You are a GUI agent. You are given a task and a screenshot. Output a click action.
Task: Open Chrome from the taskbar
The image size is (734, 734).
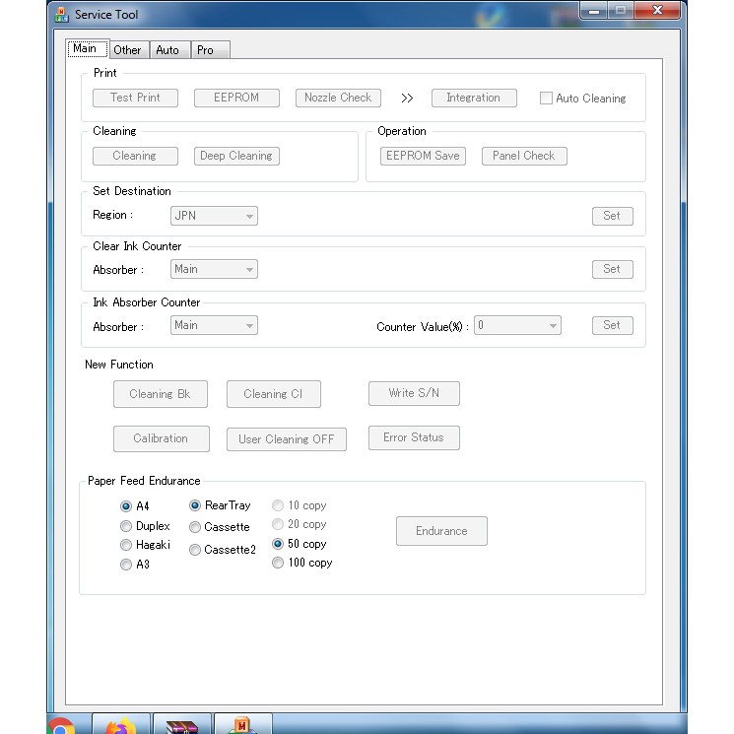[61, 726]
